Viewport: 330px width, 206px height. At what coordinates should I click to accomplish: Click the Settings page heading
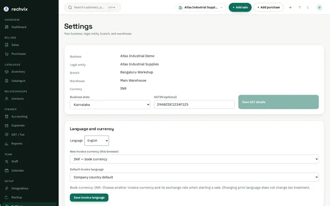(78, 26)
